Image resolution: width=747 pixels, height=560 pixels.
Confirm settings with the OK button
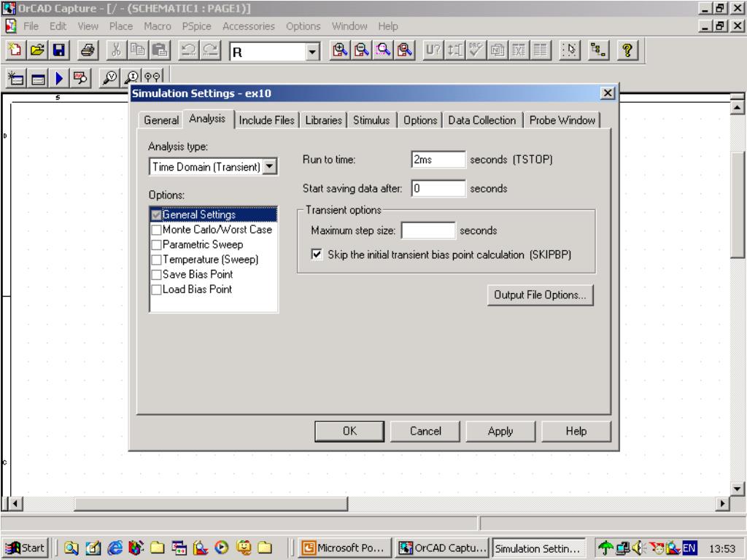coord(349,432)
